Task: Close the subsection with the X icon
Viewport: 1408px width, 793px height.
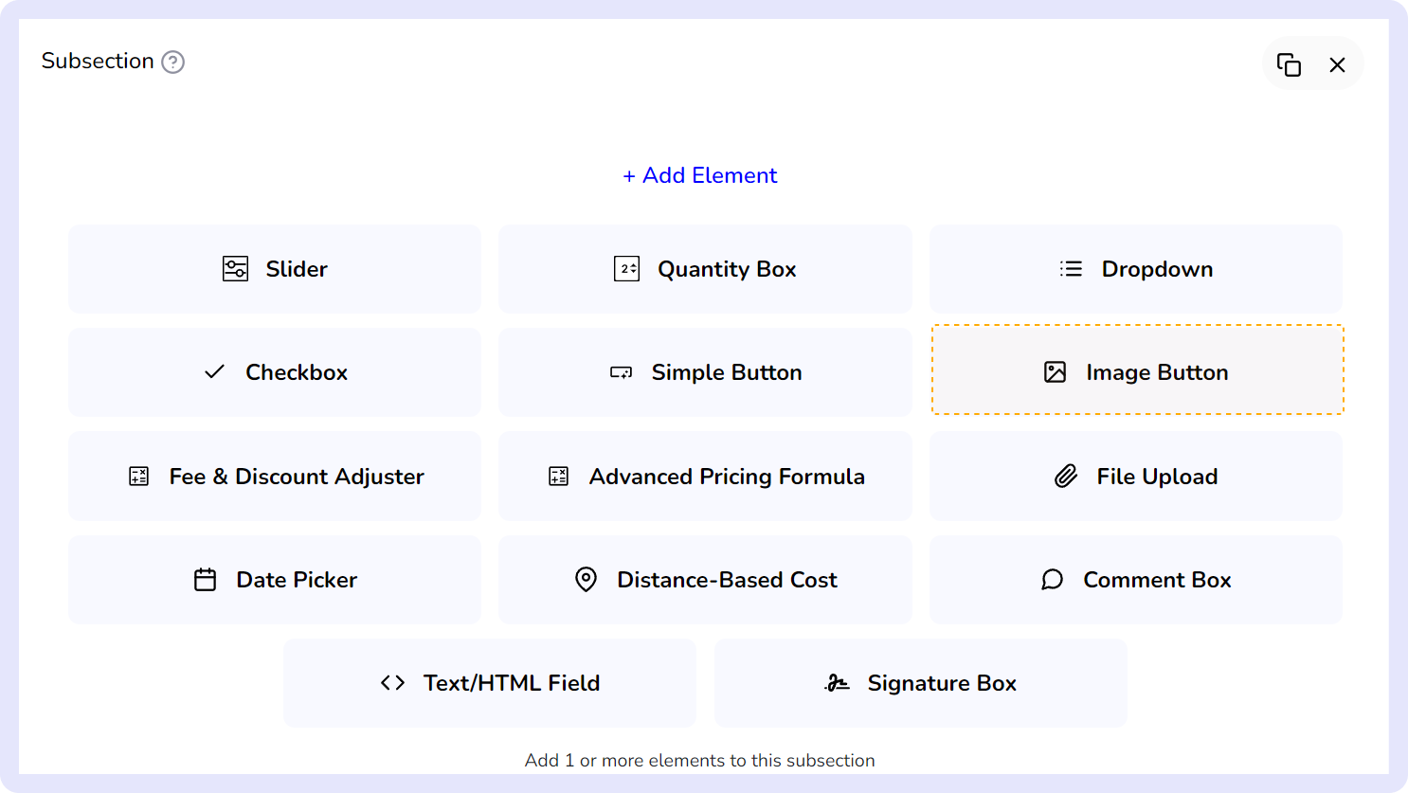Action: coord(1337,64)
